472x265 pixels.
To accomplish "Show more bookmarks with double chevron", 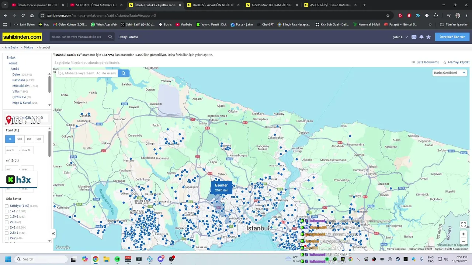I will coord(430,24).
